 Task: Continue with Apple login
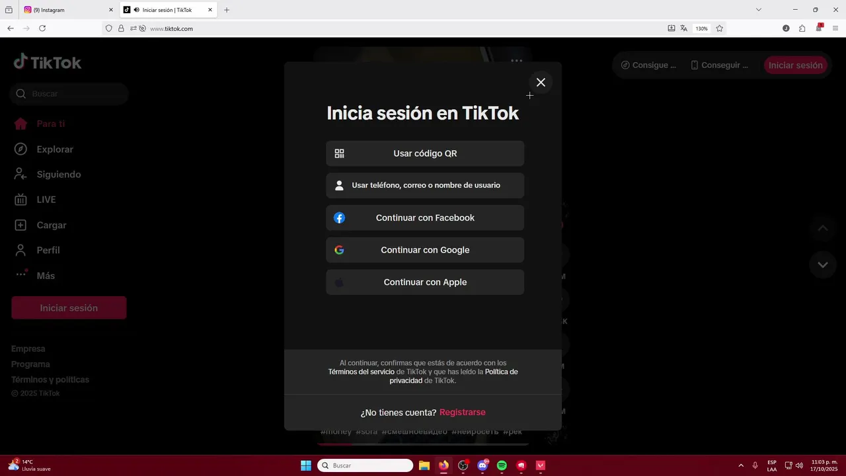coord(425,282)
